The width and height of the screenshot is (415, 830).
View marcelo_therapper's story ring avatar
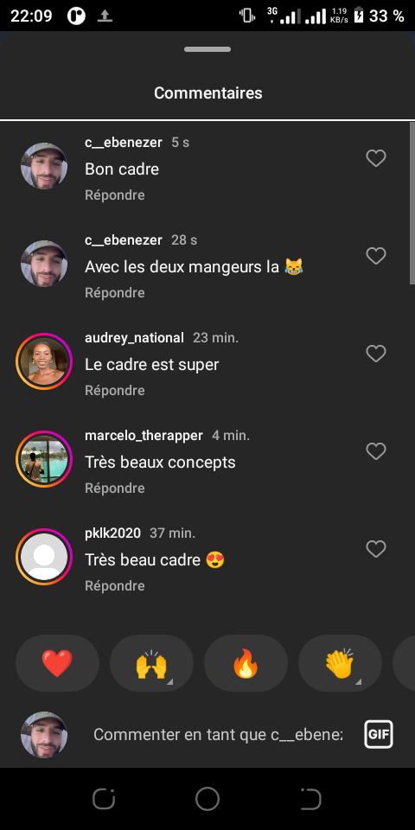(x=44, y=459)
